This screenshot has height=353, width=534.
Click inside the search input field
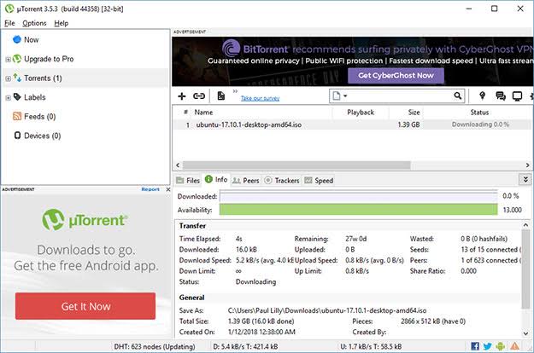[400, 96]
